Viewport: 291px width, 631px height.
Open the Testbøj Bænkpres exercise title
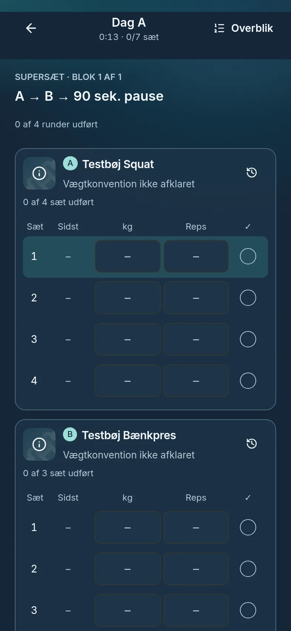(x=129, y=435)
